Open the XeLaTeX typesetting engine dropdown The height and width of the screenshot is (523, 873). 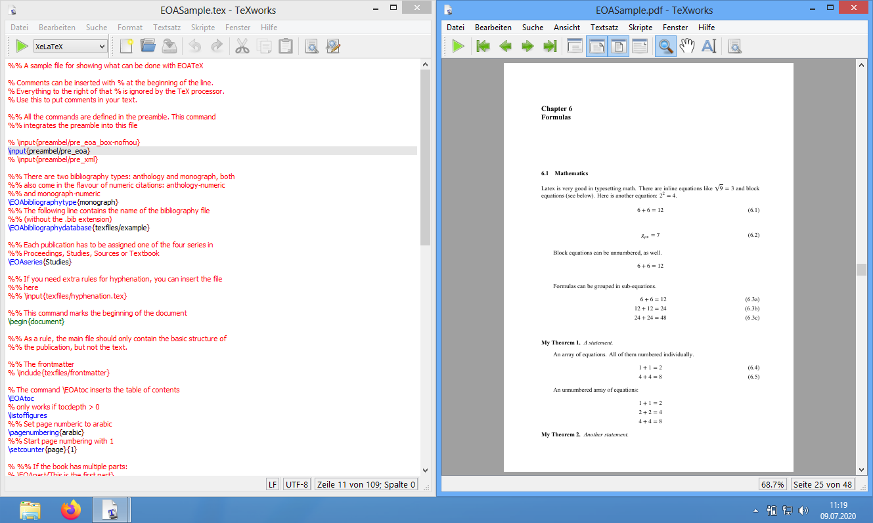point(70,46)
